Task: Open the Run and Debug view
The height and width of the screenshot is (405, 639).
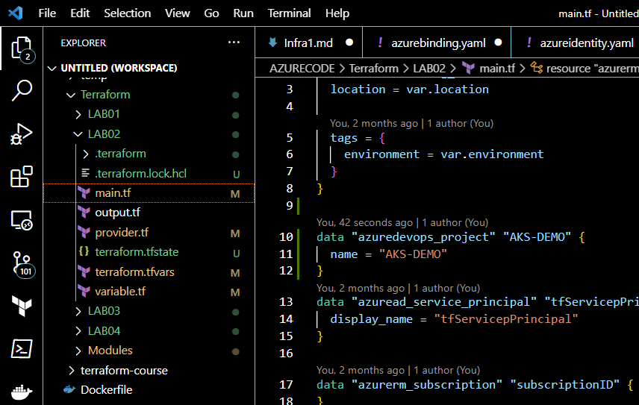Action: tap(21, 134)
